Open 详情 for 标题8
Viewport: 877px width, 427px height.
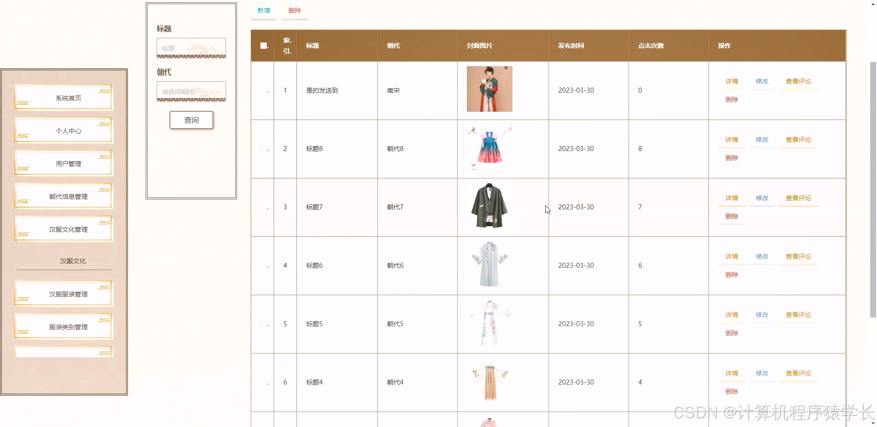click(731, 140)
